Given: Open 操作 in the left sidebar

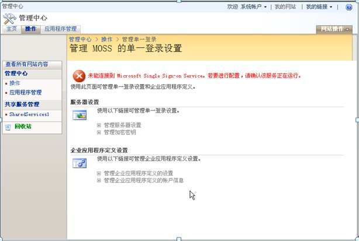Looking at the screenshot, I should (15, 83).
